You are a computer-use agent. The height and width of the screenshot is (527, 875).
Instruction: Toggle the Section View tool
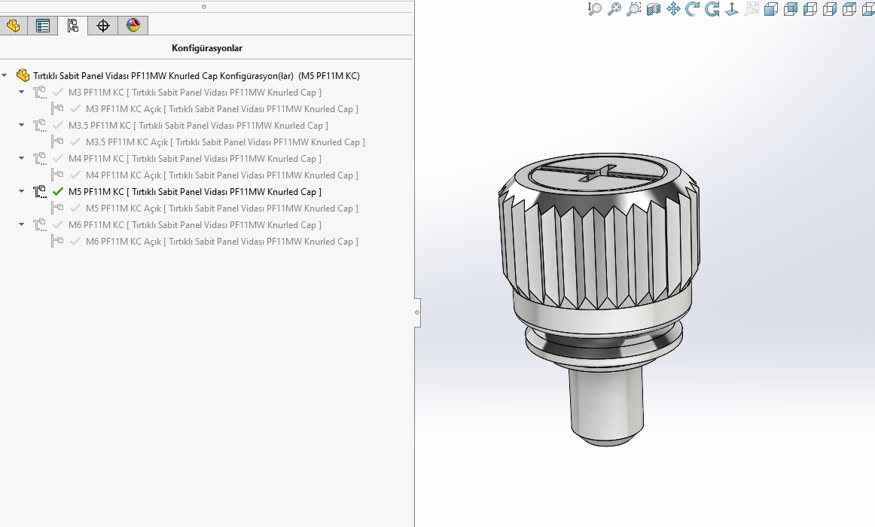click(654, 9)
